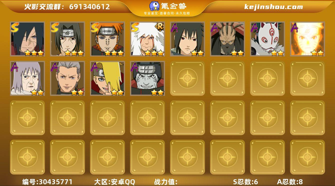
Task: Click the 战力值 power value field
Action: (x=166, y=182)
